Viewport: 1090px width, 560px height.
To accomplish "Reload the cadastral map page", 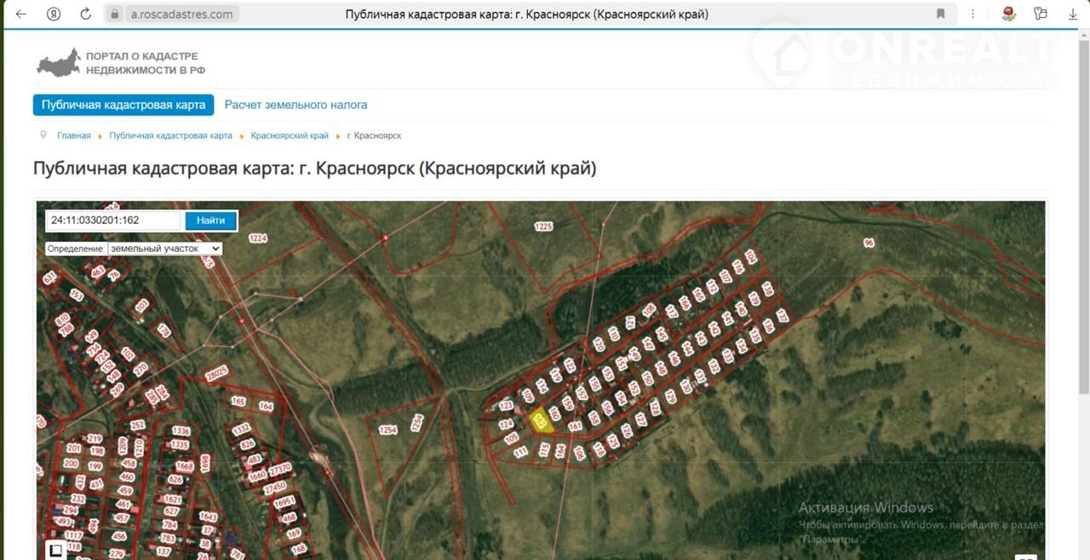I will click(x=85, y=14).
